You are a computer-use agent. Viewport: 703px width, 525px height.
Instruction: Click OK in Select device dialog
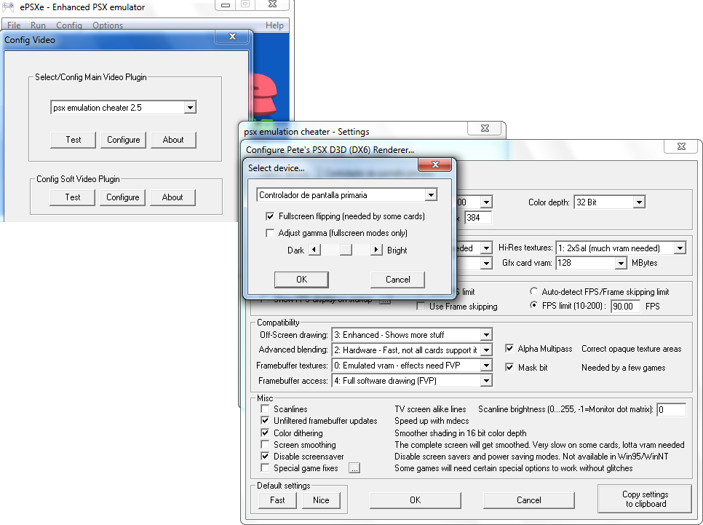(301, 279)
